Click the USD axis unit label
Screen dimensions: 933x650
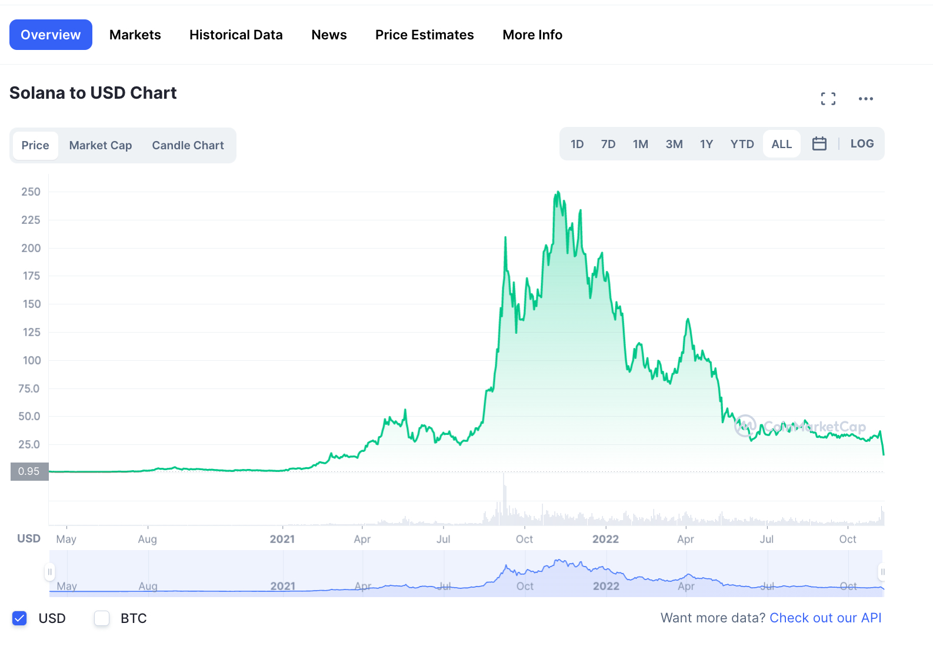[29, 538]
